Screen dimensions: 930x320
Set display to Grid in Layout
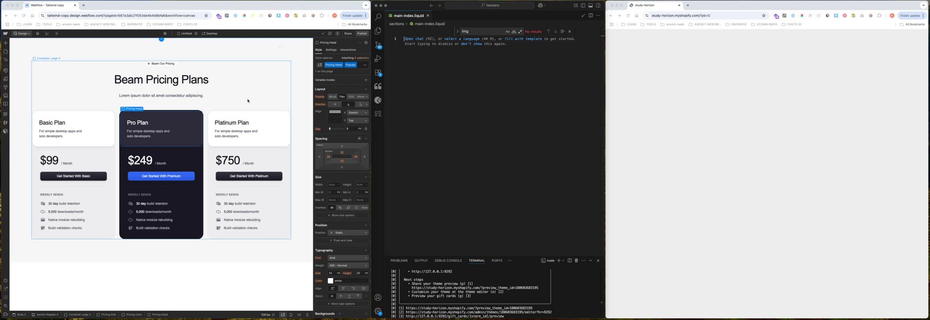coord(351,96)
